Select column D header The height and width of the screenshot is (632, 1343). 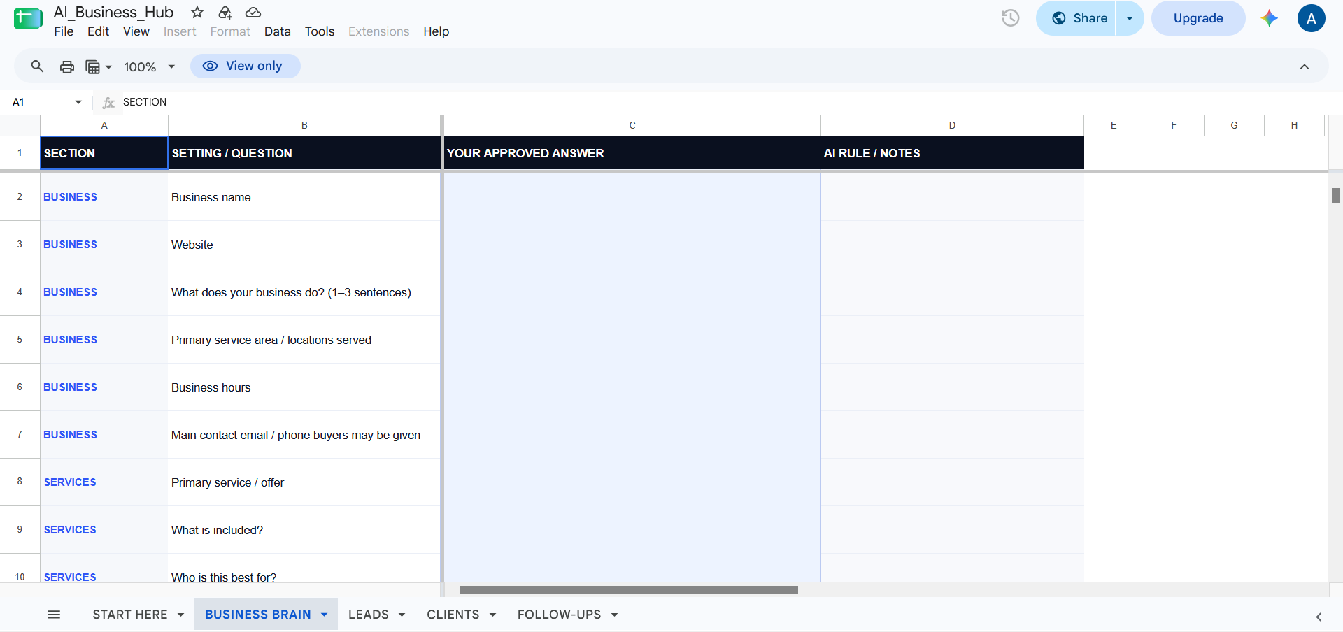[x=952, y=125]
